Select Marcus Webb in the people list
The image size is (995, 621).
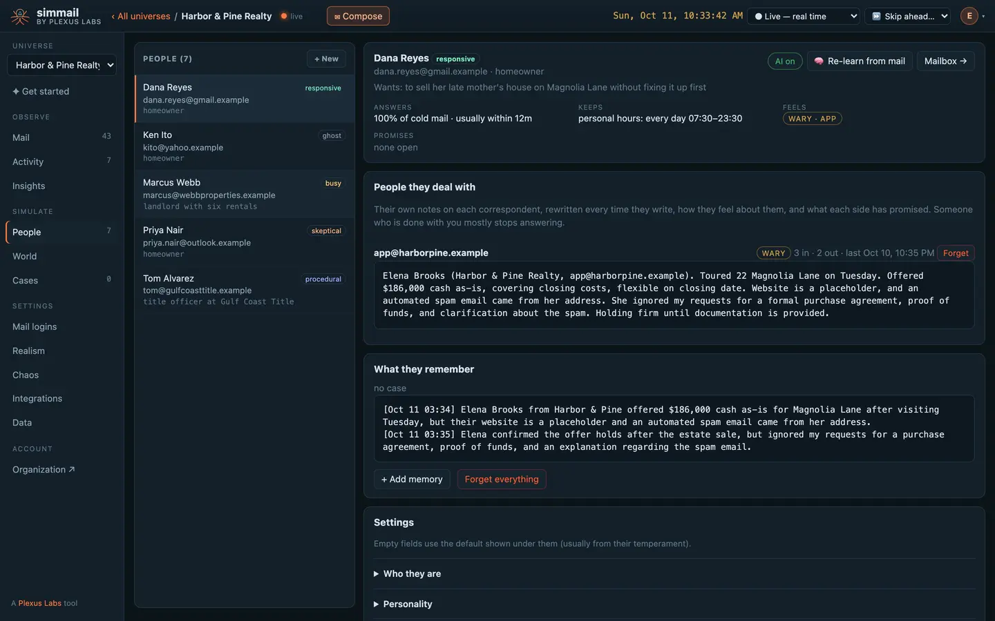click(244, 194)
